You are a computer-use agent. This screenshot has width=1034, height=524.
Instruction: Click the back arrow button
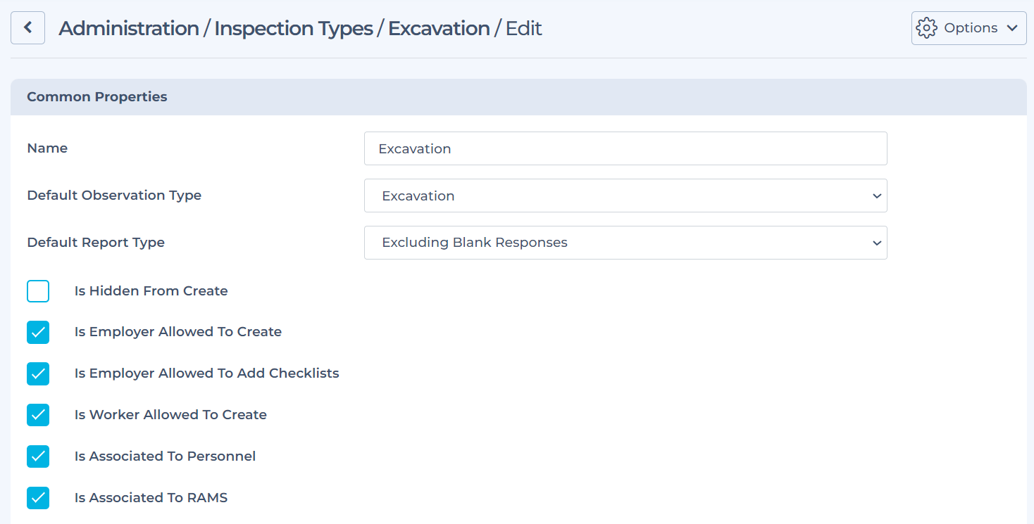[x=27, y=28]
